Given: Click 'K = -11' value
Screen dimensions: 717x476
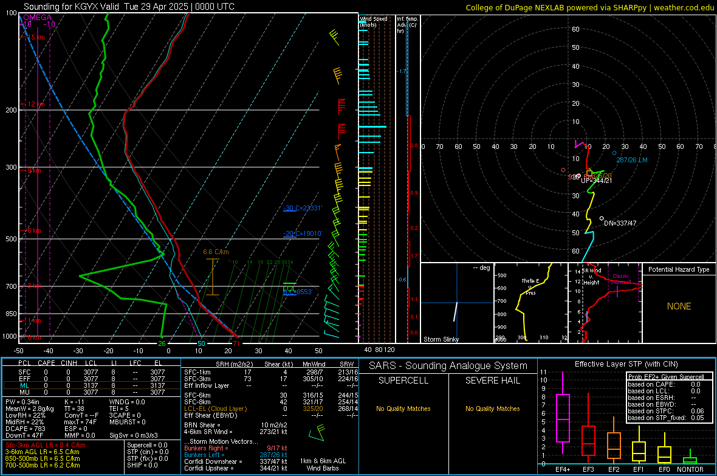Looking at the screenshot, I should click(x=75, y=402).
